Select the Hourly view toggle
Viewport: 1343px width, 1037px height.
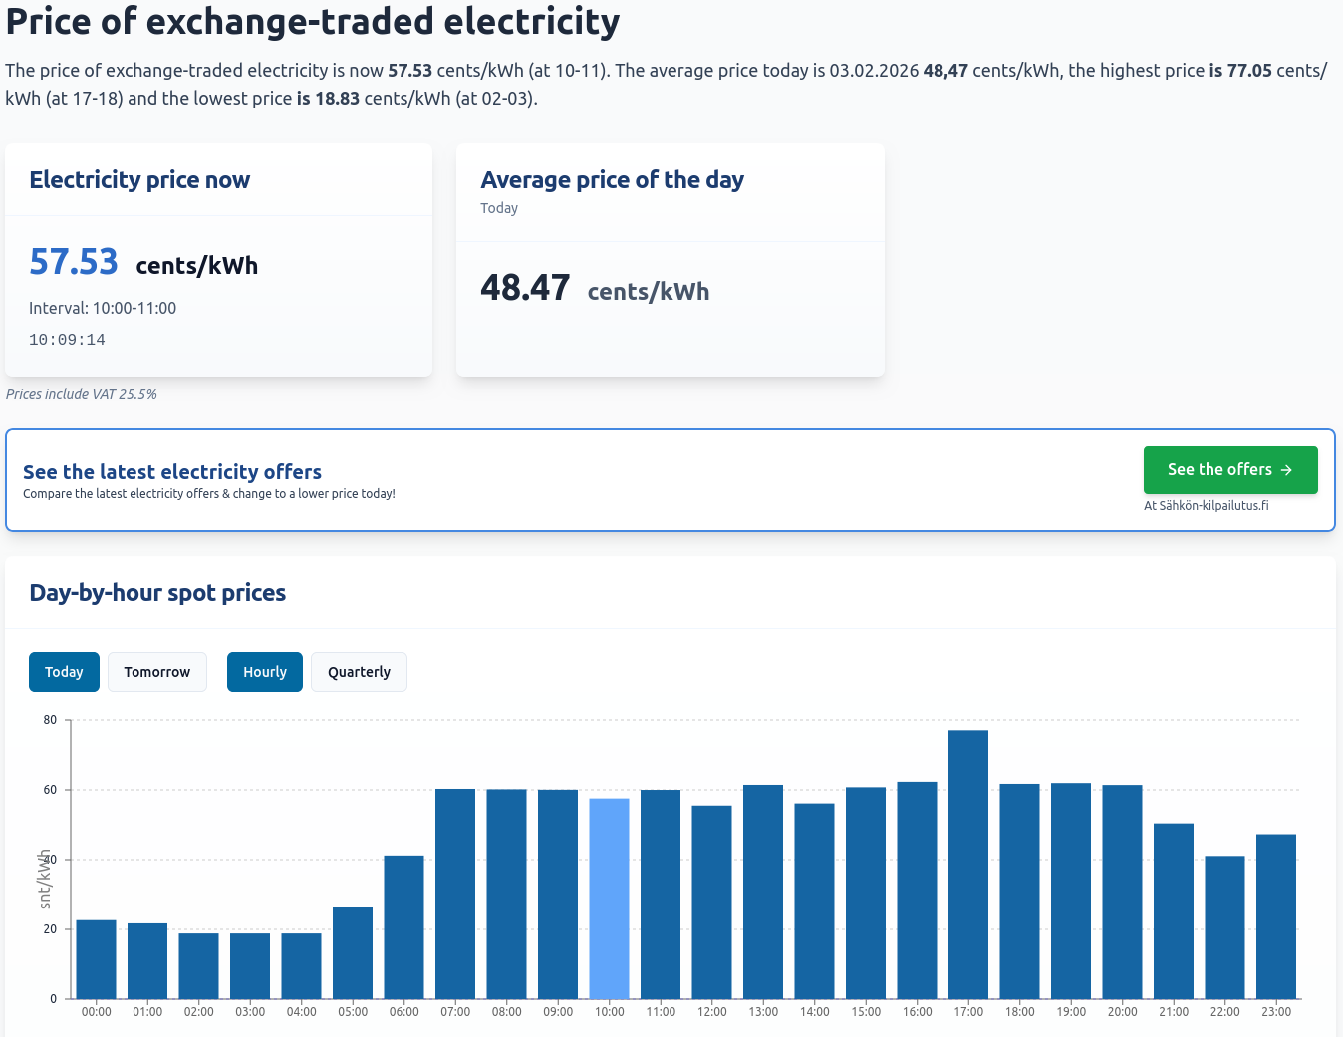[x=265, y=672]
